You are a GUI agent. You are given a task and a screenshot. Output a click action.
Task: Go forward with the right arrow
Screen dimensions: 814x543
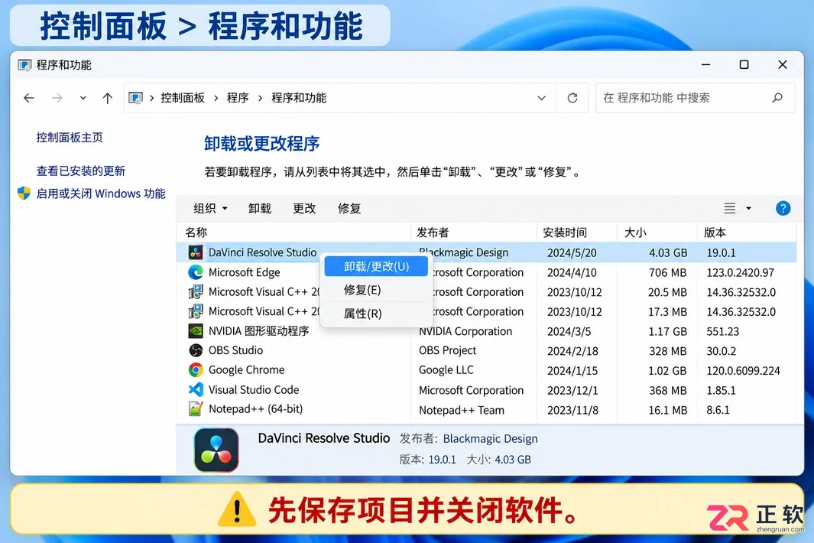coord(57,98)
